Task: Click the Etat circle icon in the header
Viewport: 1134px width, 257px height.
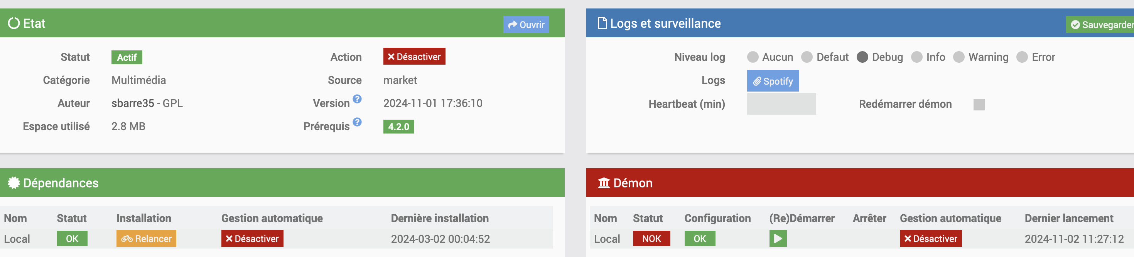Action: 14,23
